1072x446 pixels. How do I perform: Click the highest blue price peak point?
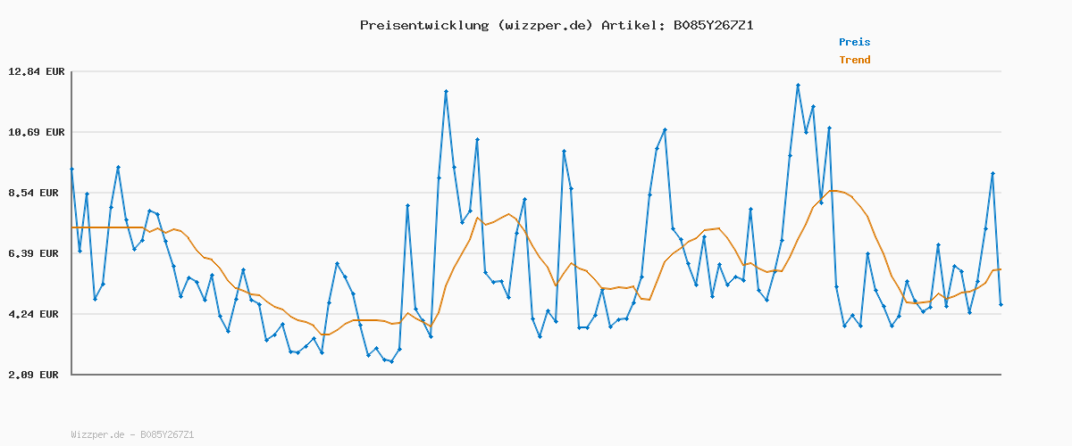pos(798,86)
